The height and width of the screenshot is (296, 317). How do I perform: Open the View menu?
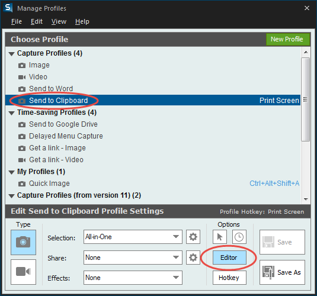pyautogui.click(x=59, y=21)
